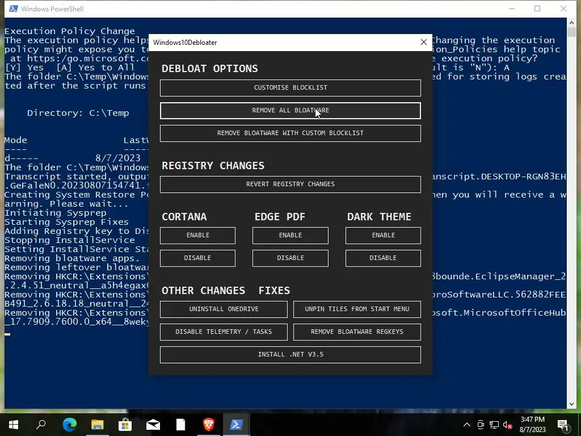Maximize the Windows PowerShell window

coord(537,9)
